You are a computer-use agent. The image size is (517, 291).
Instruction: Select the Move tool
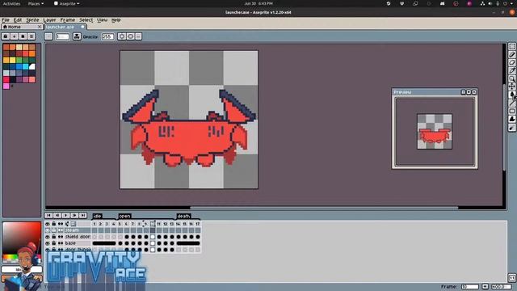[511, 86]
